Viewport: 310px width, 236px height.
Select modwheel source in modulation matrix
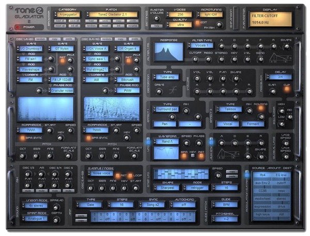pos(262,199)
